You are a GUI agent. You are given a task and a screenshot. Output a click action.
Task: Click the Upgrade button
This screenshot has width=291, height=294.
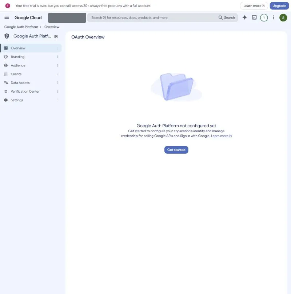click(279, 6)
